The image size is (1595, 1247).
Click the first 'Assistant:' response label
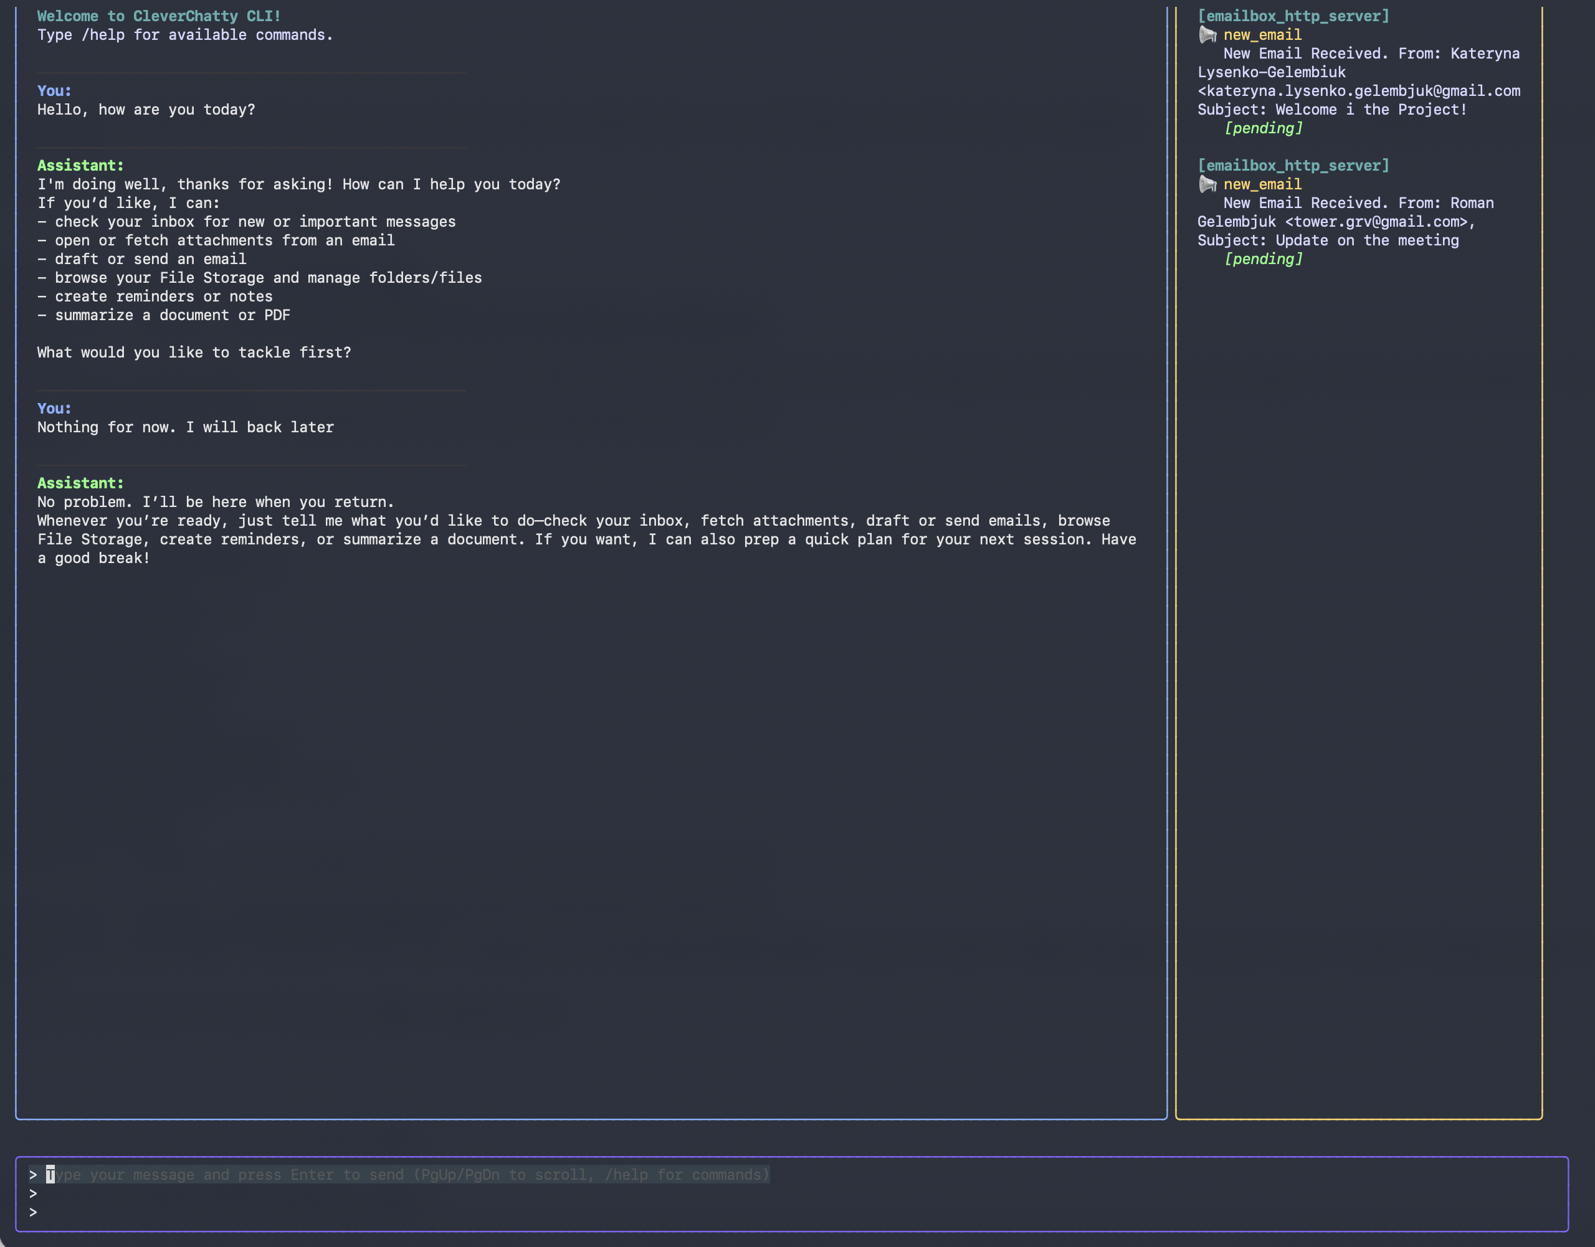(x=80, y=166)
